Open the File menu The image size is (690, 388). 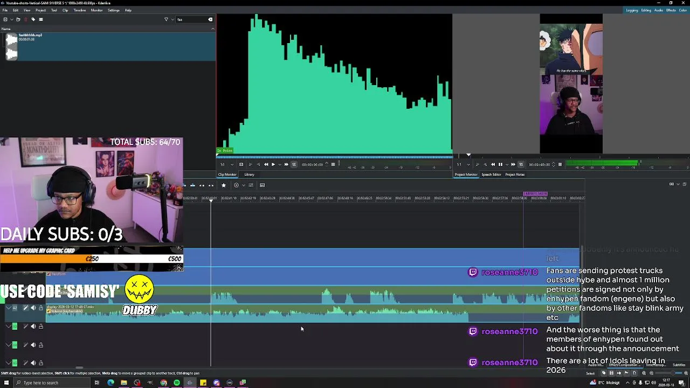click(x=5, y=10)
